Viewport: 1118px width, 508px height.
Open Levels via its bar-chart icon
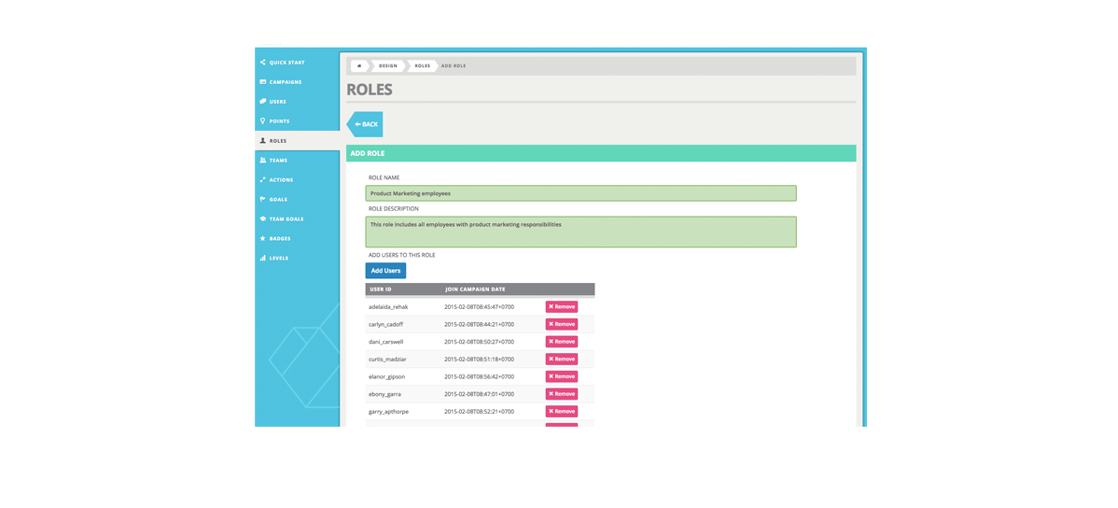263,258
